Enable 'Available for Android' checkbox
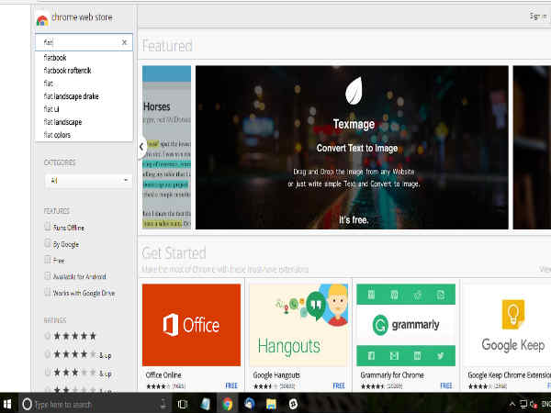The height and width of the screenshot is (413, 551). tap(48, 275)
